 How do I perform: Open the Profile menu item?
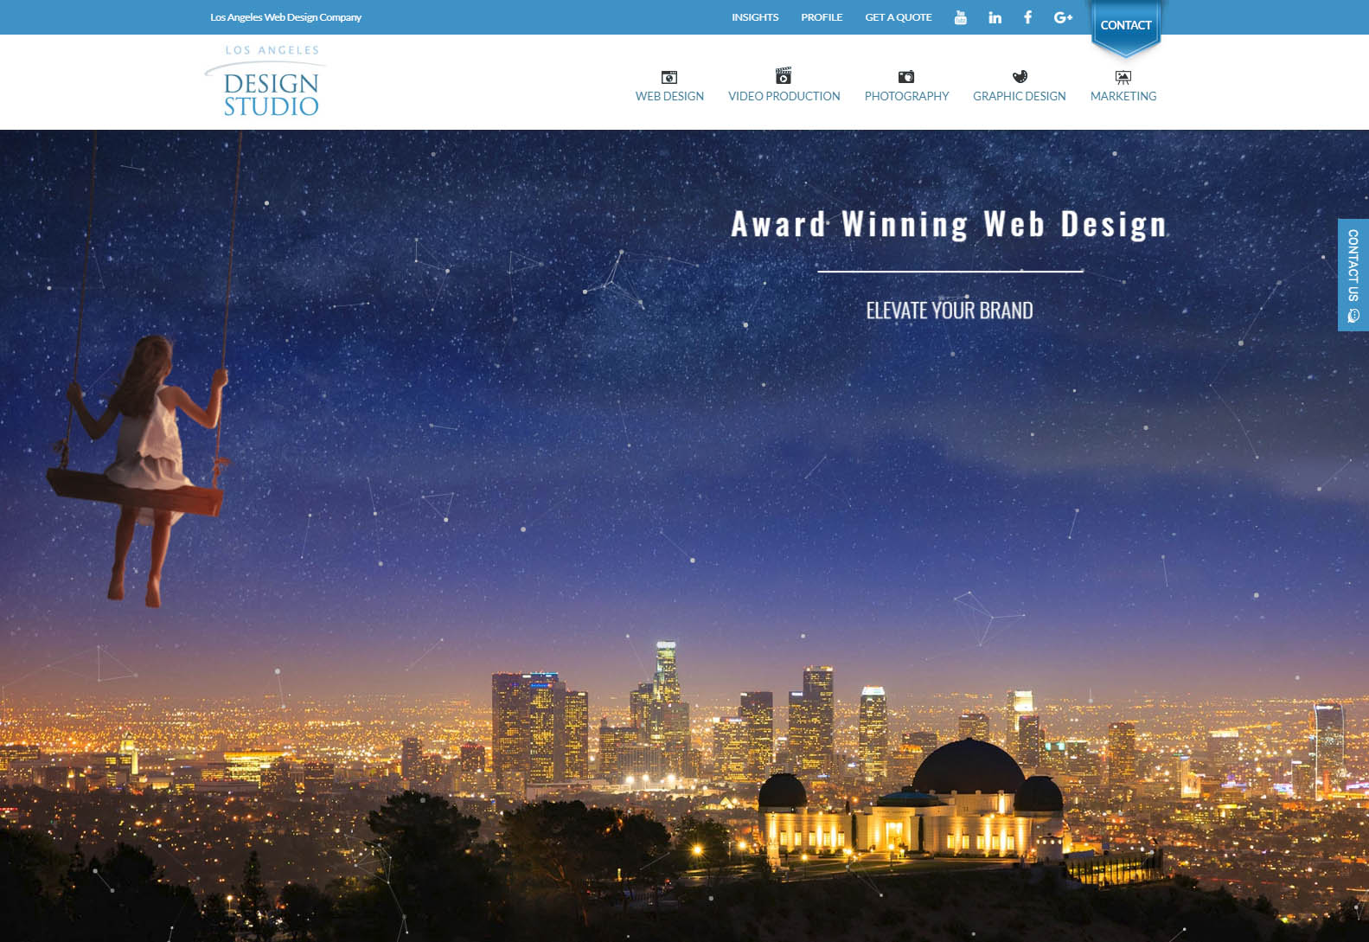[822, 17]
